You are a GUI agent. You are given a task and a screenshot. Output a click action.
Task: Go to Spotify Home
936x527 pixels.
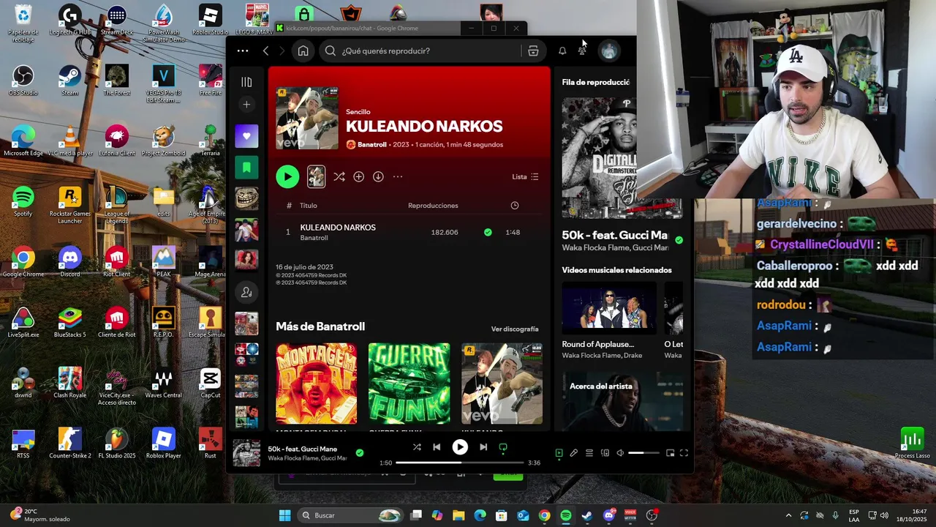click(x=303, y=51)
